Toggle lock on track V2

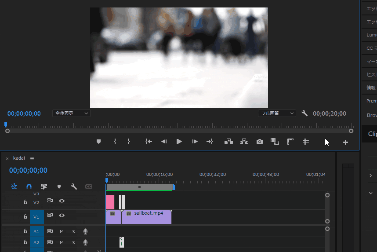point(25,202)
